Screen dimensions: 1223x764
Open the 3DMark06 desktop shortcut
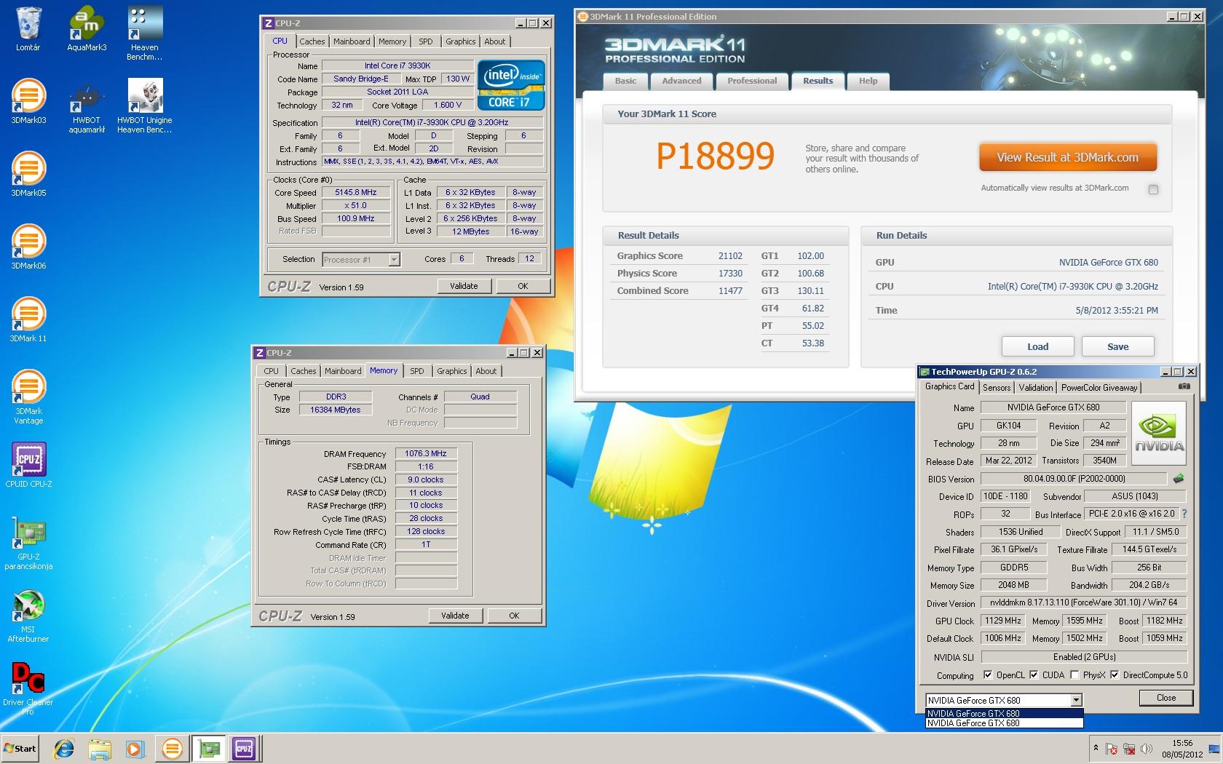click(28, 247)
